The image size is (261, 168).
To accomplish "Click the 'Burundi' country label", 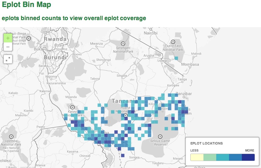I will tap(55, 57).
